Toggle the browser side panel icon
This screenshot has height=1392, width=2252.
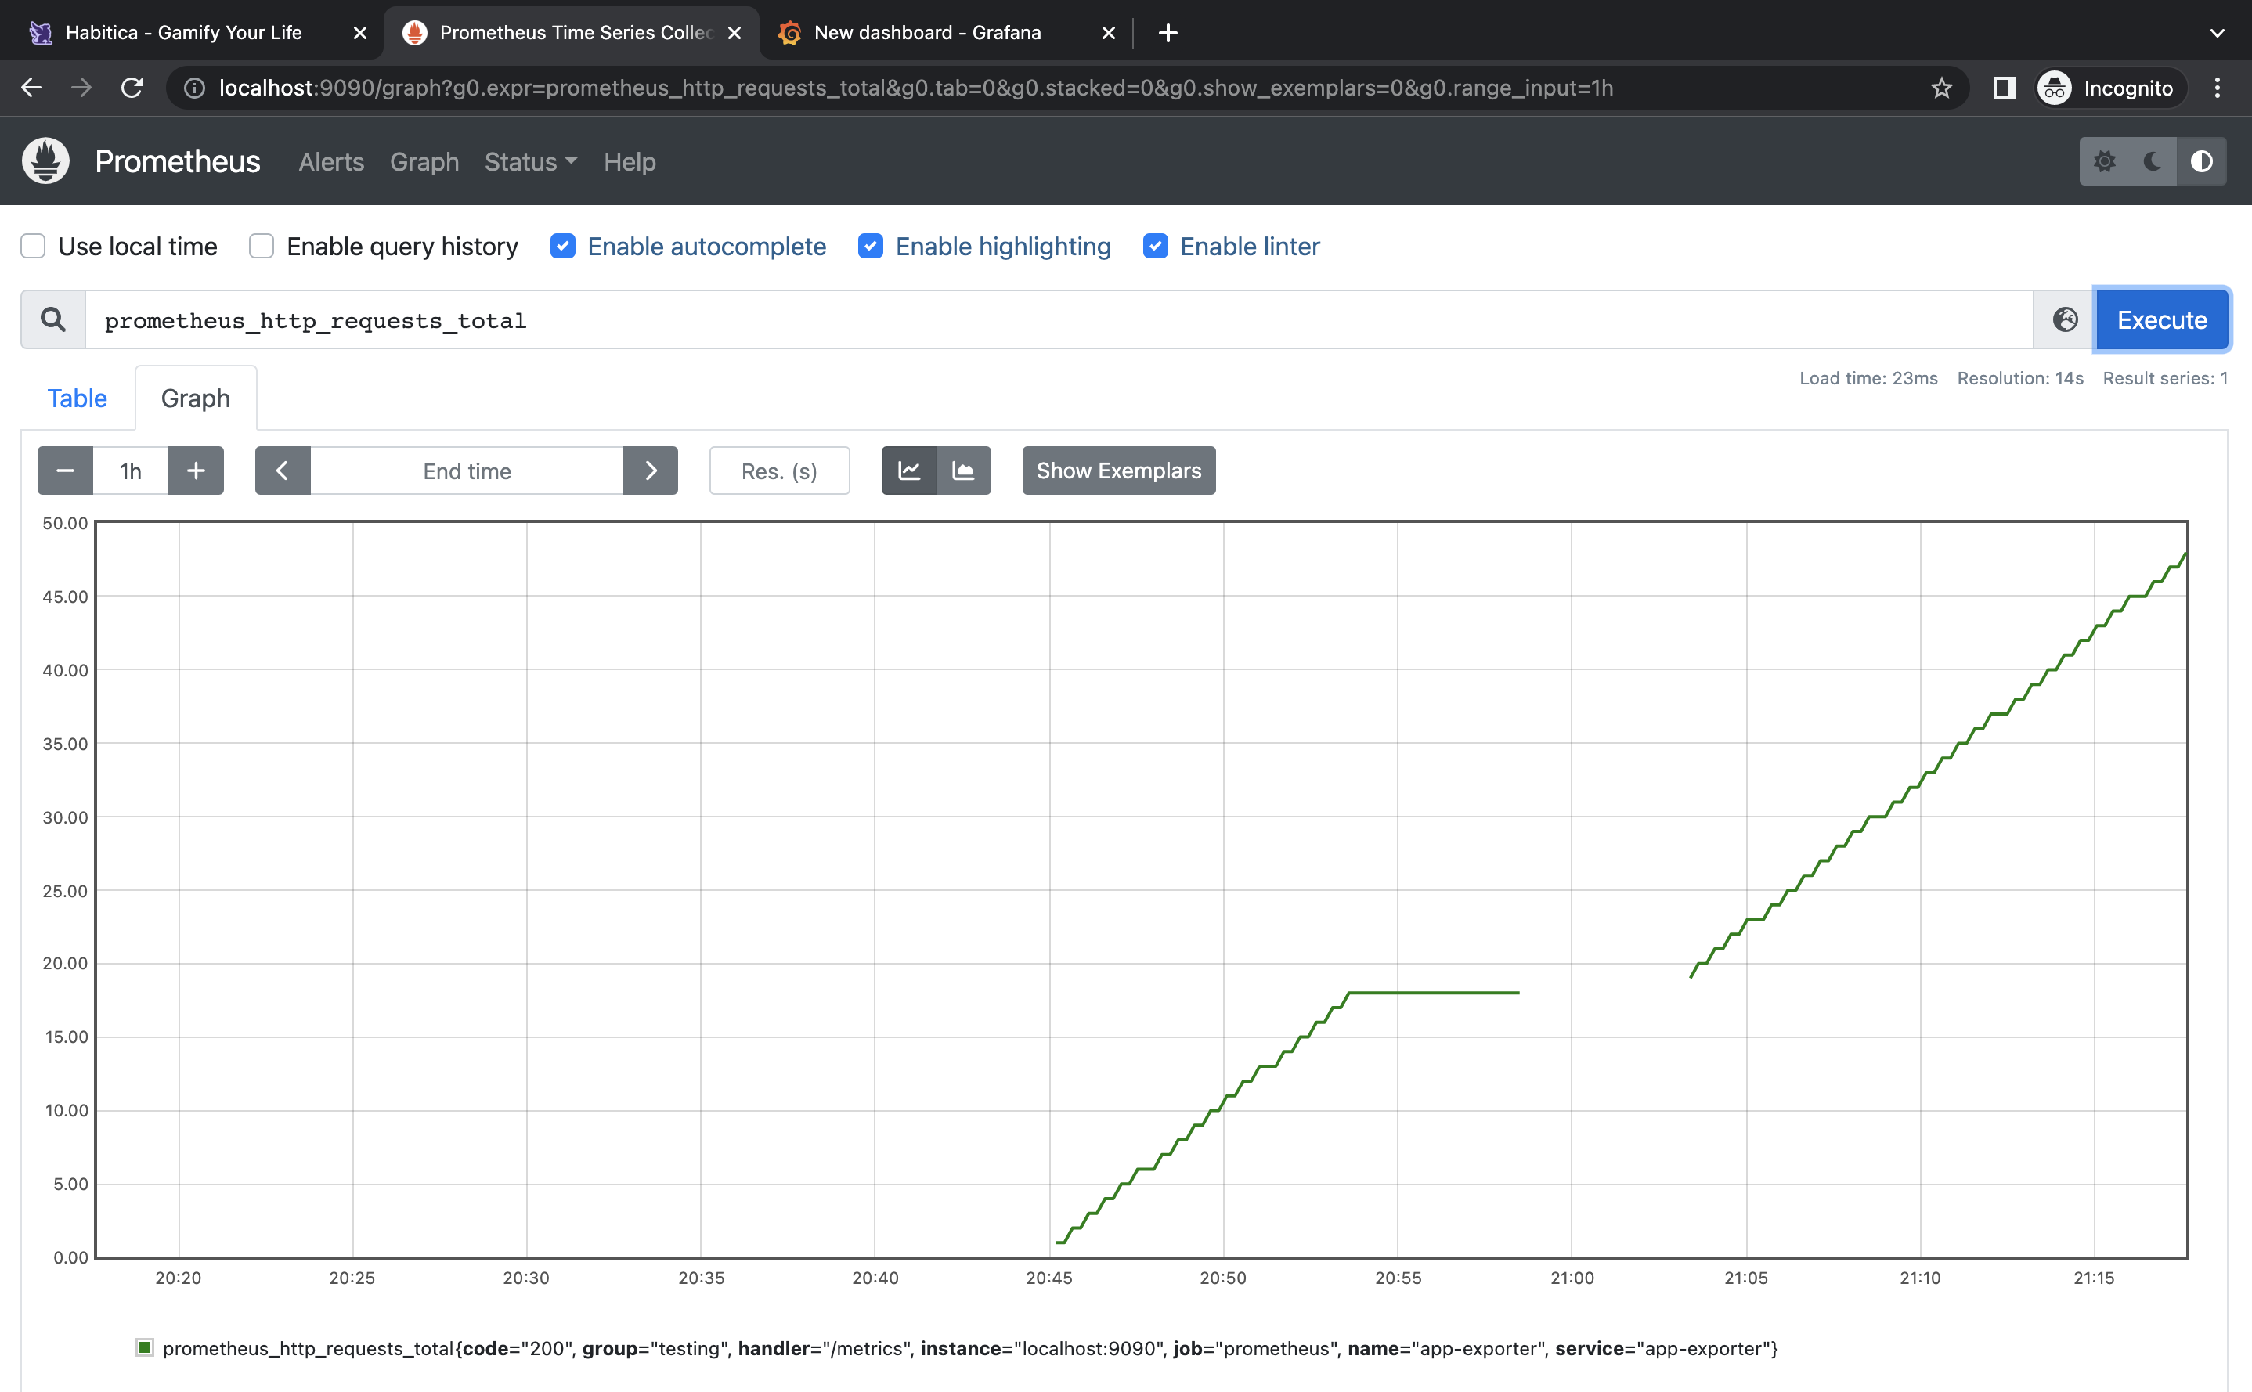point(2004,88)
